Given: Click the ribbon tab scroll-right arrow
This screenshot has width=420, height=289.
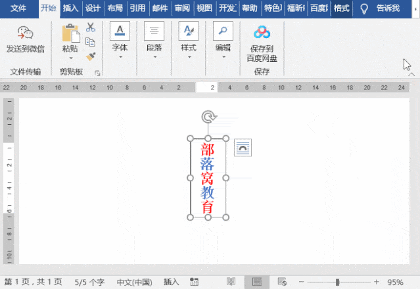Looking at the screenshot, I should point(415,9).
